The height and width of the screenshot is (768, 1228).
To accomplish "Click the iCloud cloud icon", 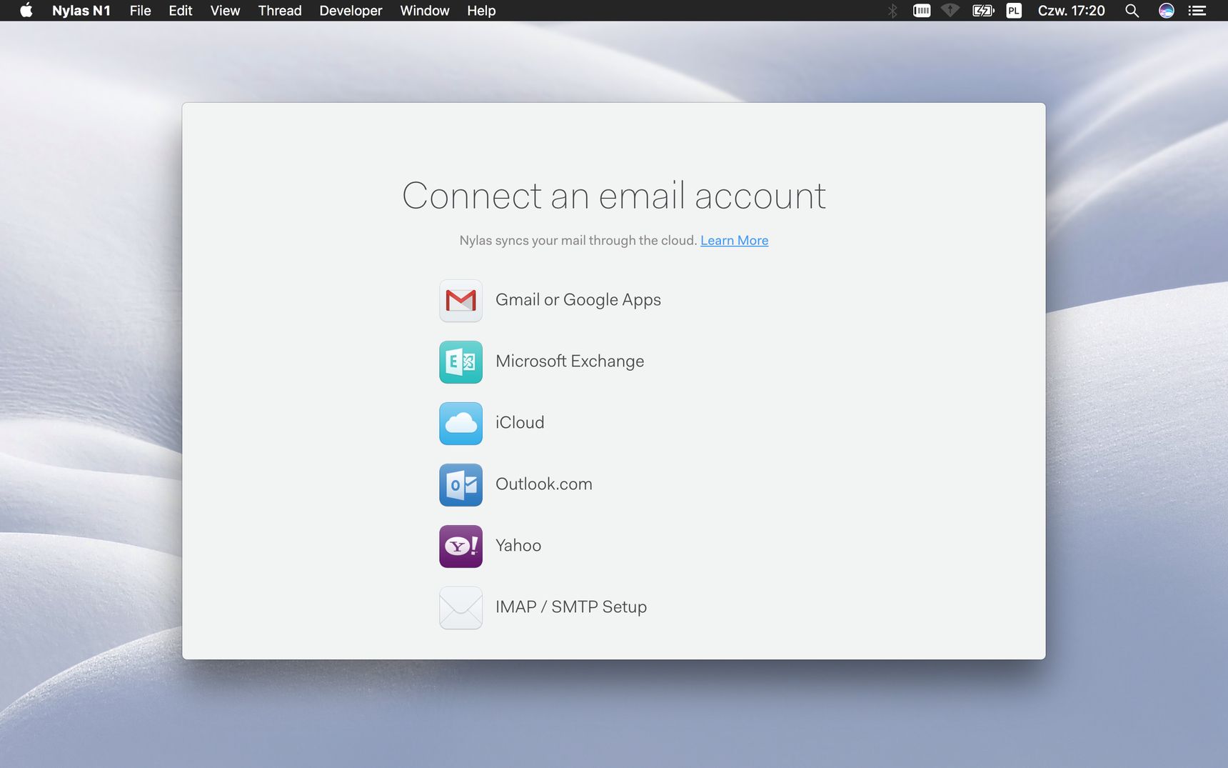I will coord(460,424).
